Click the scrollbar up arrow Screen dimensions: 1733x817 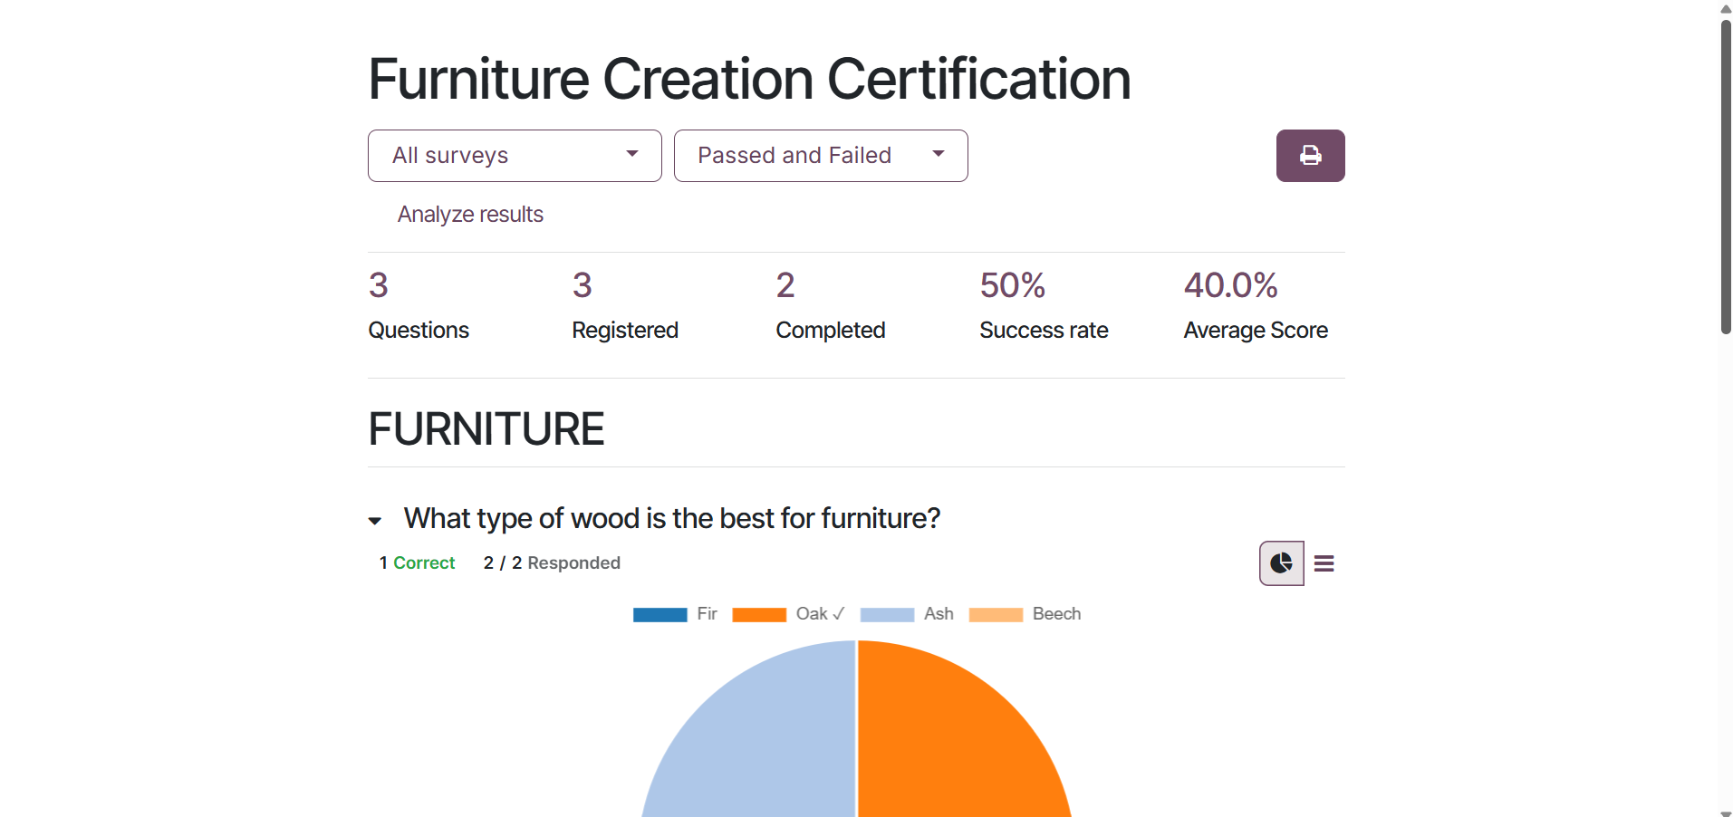pos(1725,8)
